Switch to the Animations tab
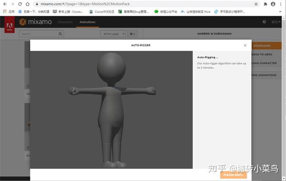Viewport: 286px width, 181px height. (87, 22)
